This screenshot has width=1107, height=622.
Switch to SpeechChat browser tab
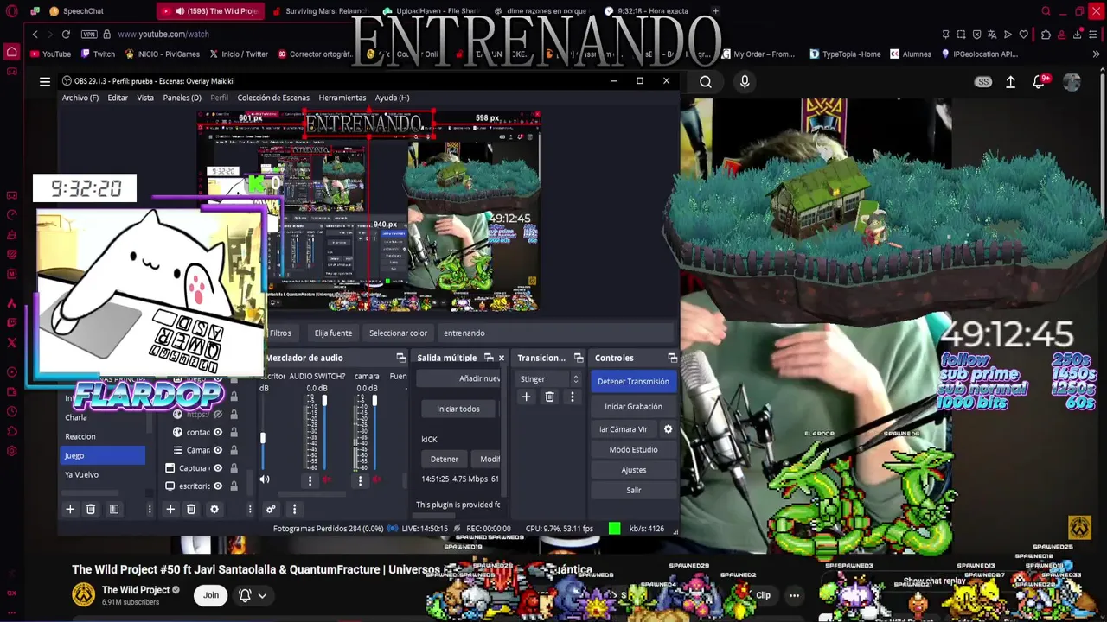82,11
